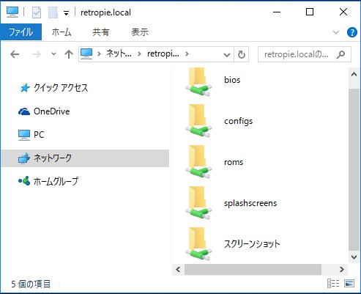This screenshot has height=294, width=361.
Task: Click vertical scrollbar down arrow
Action: tap(354, 257)
